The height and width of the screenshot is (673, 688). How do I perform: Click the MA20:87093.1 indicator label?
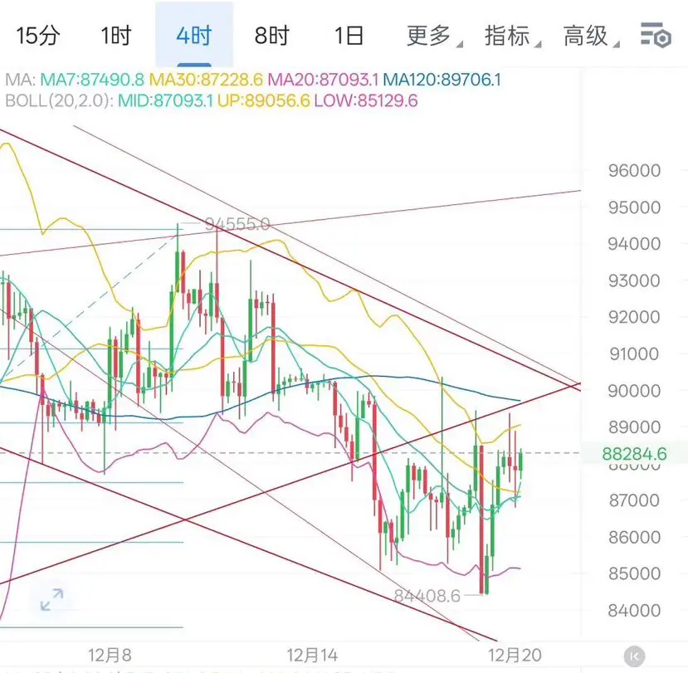(323, 80)
